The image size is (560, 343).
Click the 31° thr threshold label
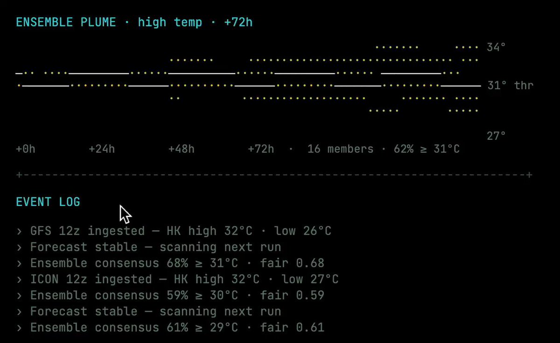pyautogui.click(x=510, y=85)
